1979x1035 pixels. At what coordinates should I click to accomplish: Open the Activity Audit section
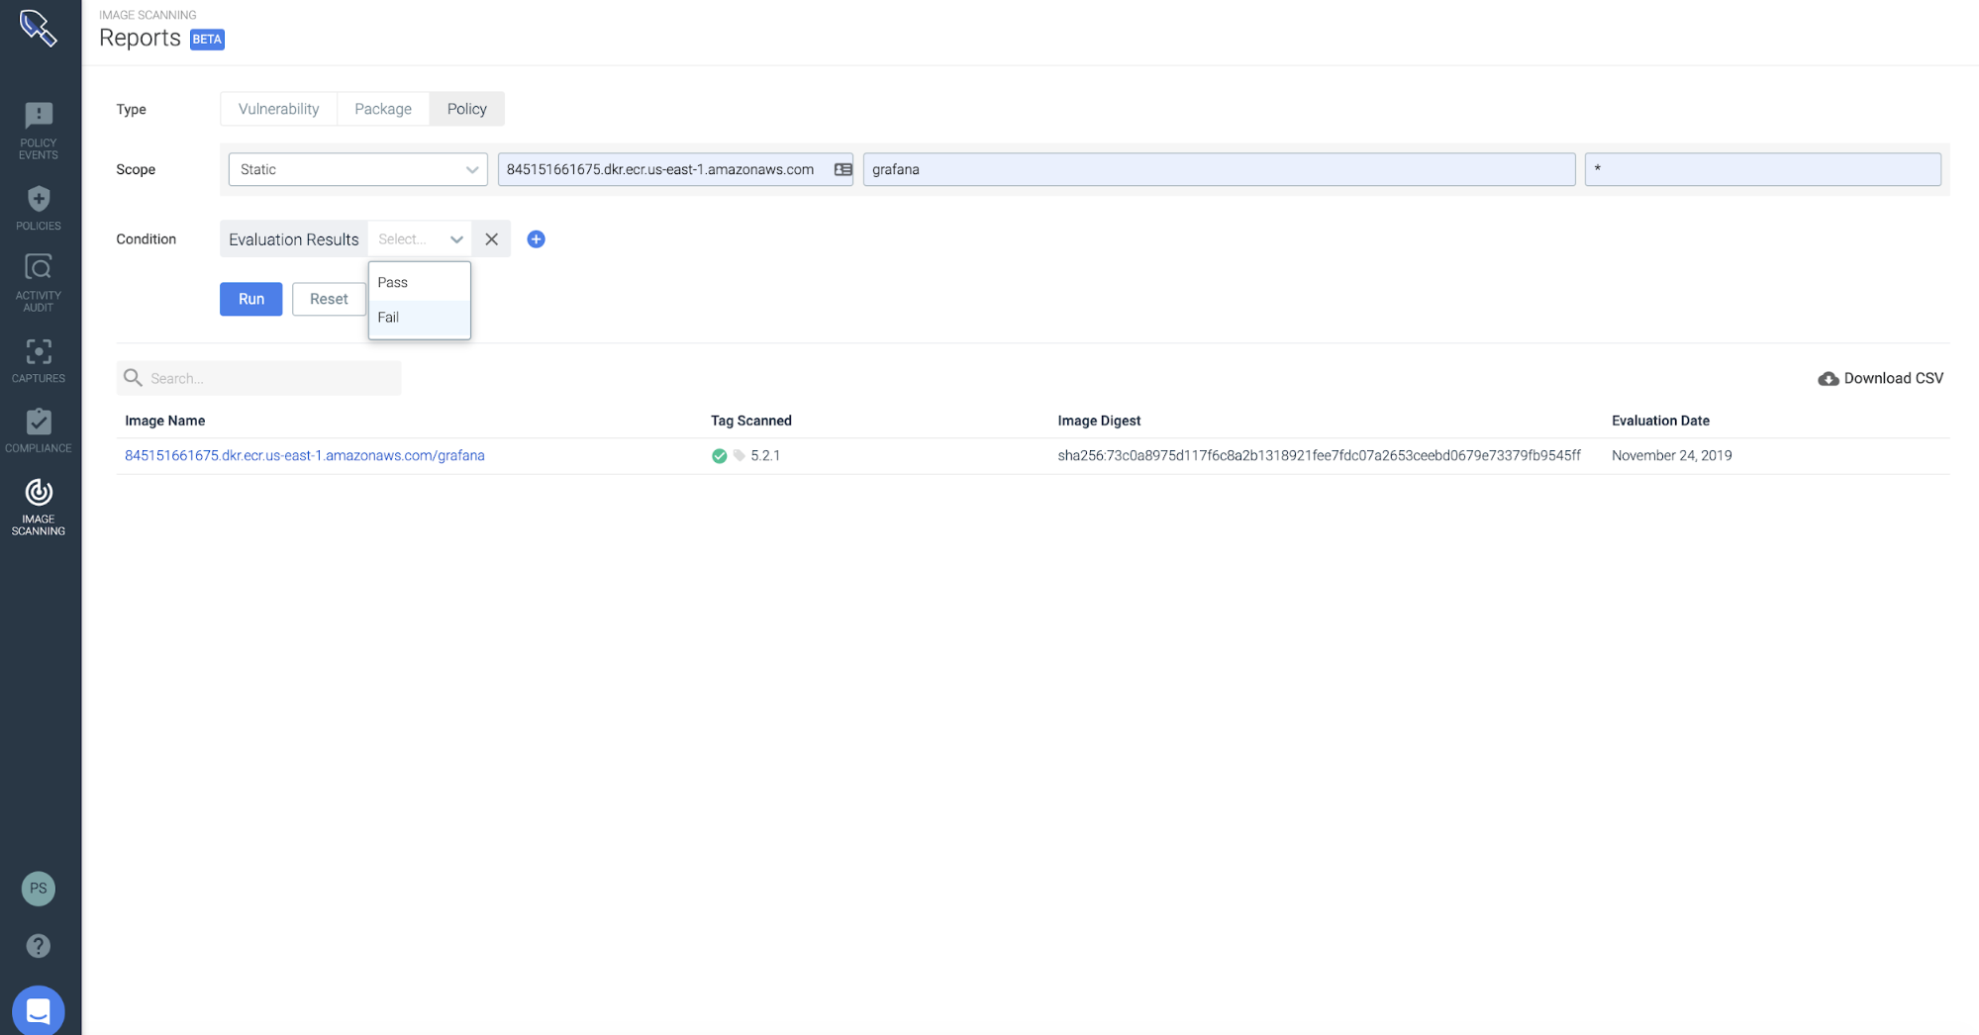(38, 280)
